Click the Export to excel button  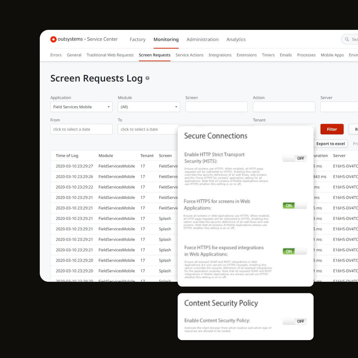click(330, 144)
